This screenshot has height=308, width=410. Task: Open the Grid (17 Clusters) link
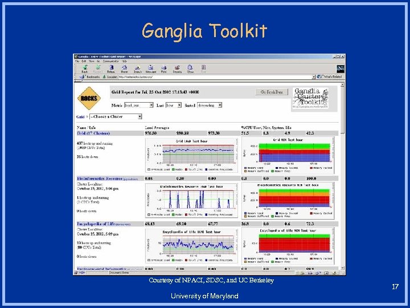pos(93,133)
